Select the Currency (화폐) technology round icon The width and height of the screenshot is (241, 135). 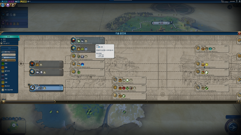198,64
